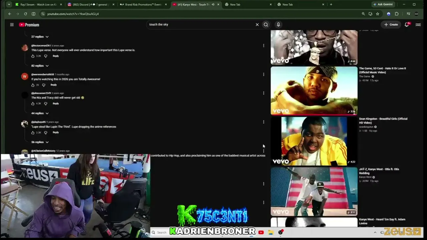427x240 pixels.
Task: Open YouTube app in the Windows taskbar
Action: click(261, 232)
